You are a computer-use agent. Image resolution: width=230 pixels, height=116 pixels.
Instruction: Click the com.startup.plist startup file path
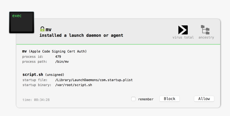(x=94, y=80)
